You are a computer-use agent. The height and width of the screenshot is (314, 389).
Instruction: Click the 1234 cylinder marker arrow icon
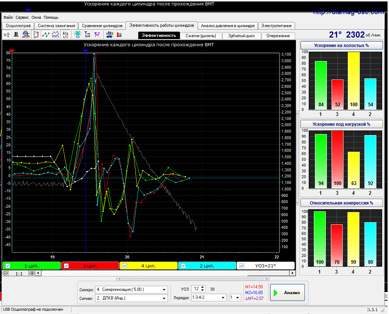(x=87, y=34)
